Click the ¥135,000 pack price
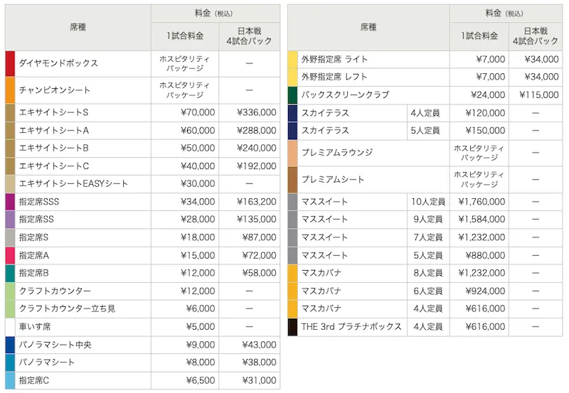The height and width of the screenshot is (393, 569). pos(257,220)
